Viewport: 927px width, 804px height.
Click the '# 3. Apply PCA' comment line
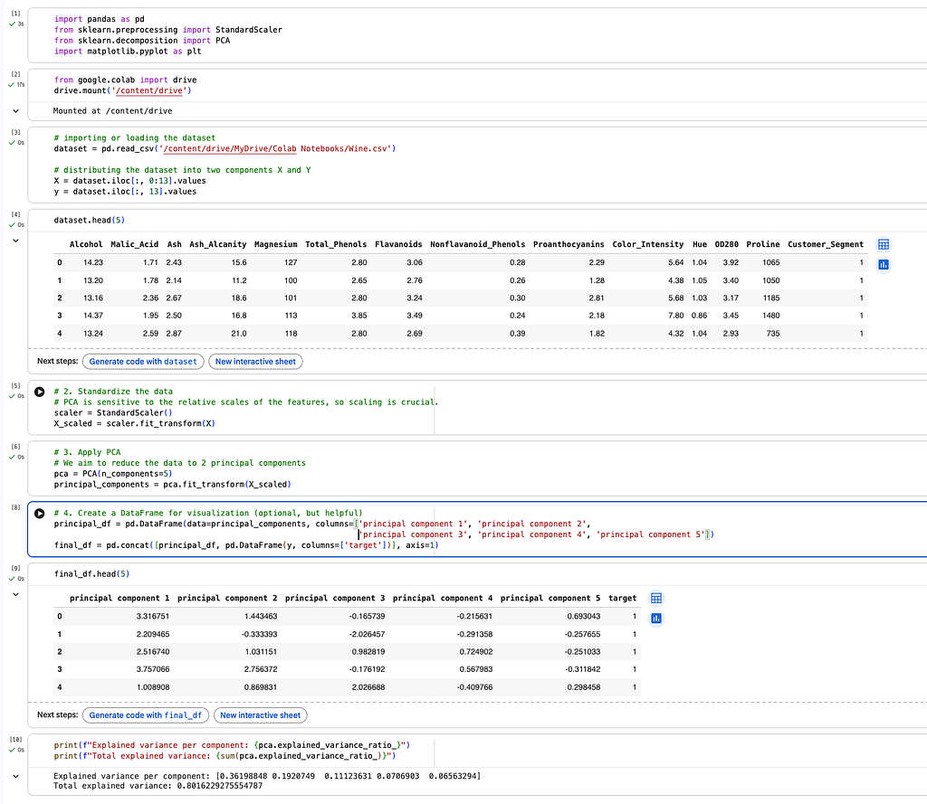(87, 452)
